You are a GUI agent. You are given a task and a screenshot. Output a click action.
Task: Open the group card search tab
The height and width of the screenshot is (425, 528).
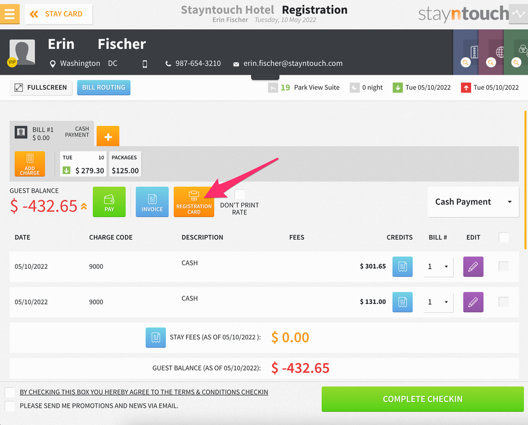point(516,52)
